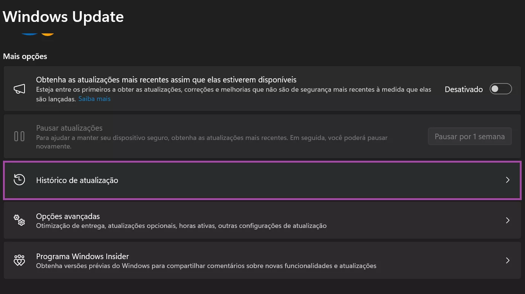Viewport: 525px width, 294px height.
Task: Open Programa Windows Insider settings
Action: 260,260
